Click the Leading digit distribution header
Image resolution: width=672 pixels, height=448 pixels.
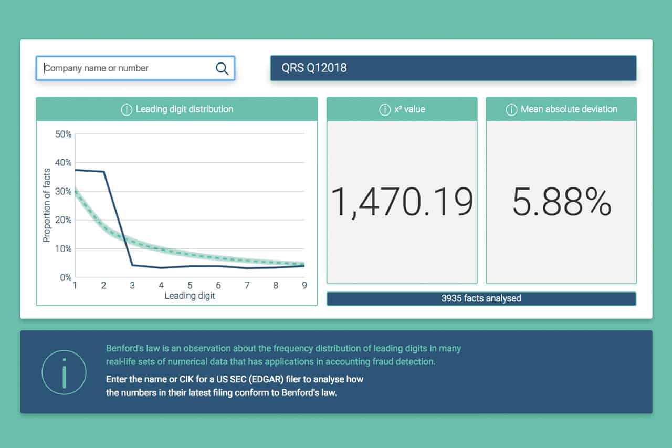(177, 109)
